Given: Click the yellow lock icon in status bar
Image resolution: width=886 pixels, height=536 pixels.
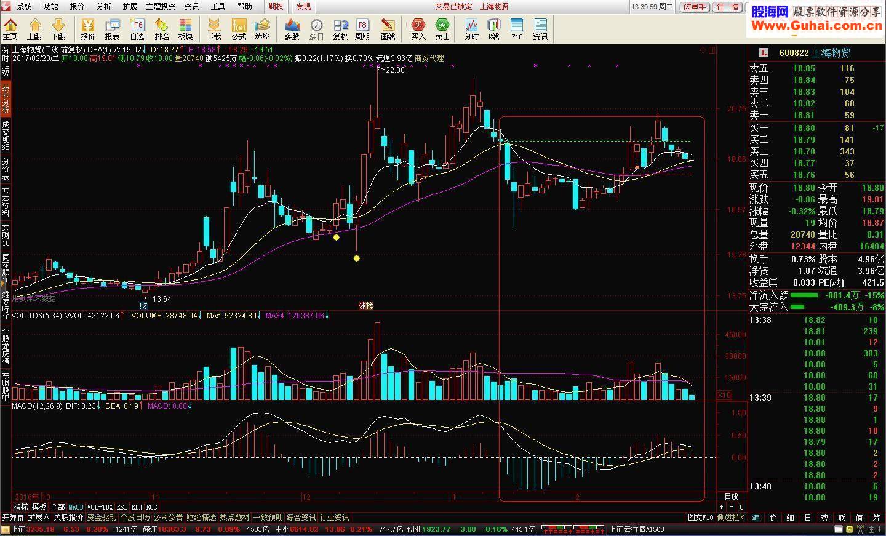Looking at the screenshot, I should point(849,529).
